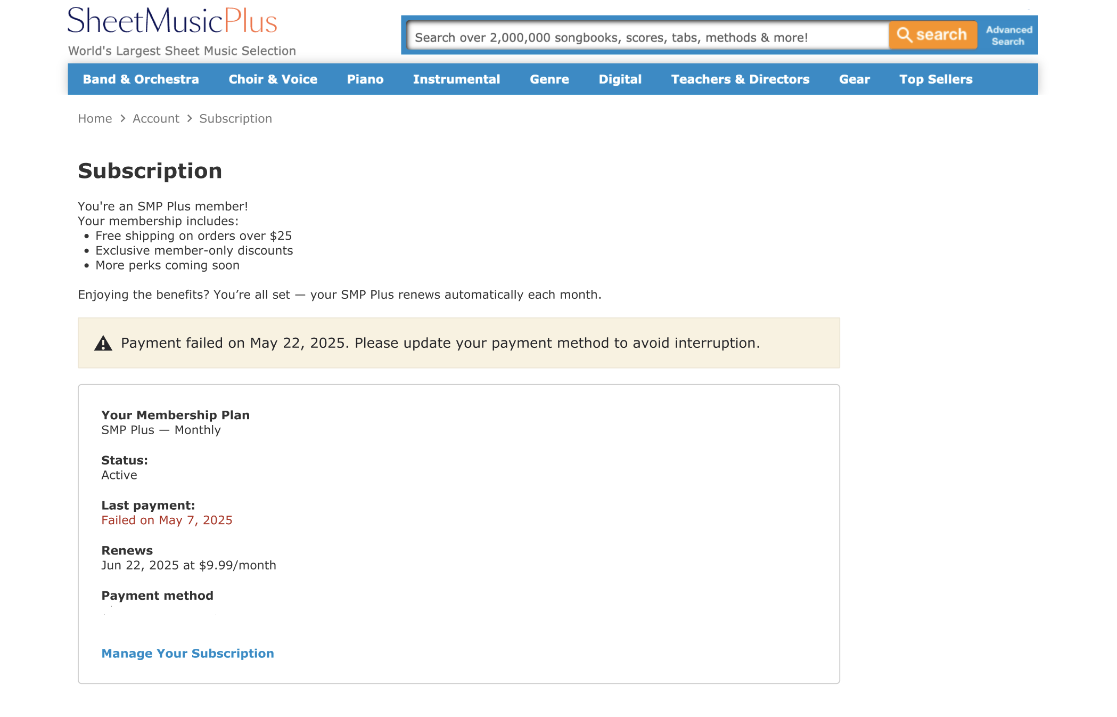Viewport: 1117px width, 717px height.
Task: Click Manage Your Subscription link
Action: (187, 654)
